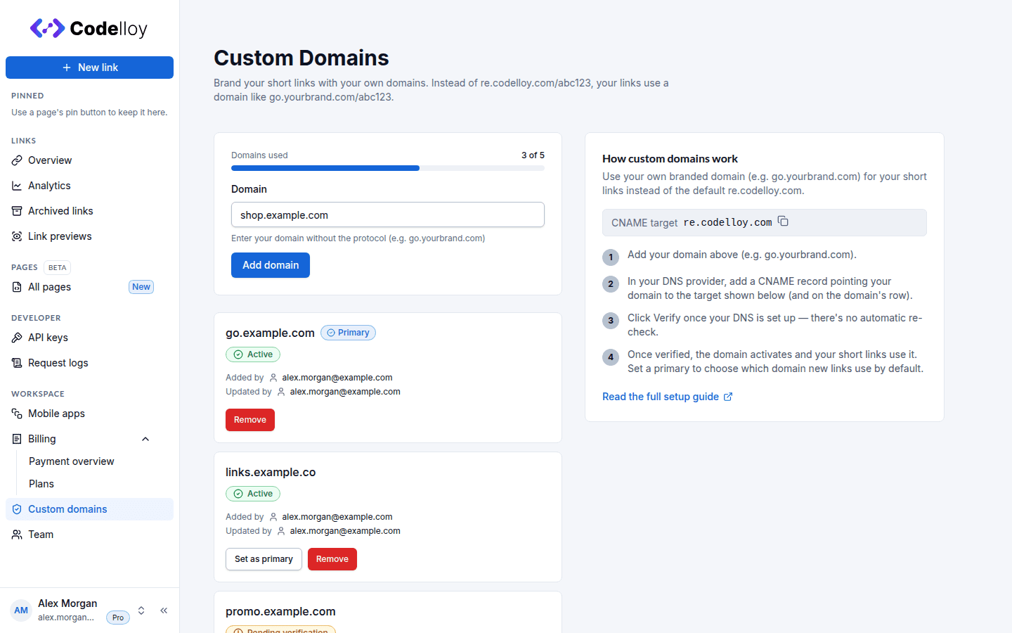Image resolution: width=1012 pixels, height=633 pixels.
Task: Remove go.example.com domain
Action: [250, 420]
